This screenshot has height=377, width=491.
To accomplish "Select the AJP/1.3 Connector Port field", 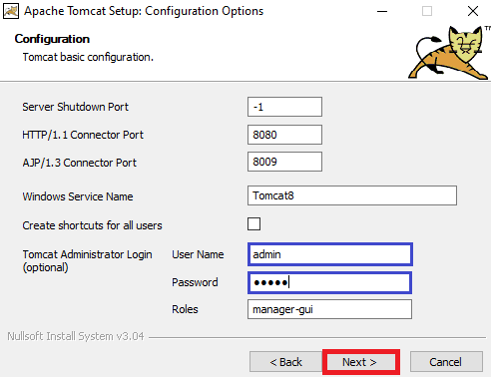I will 284,162.
